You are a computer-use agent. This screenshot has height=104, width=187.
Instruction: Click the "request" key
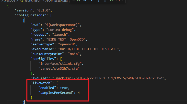coord(39,35)
